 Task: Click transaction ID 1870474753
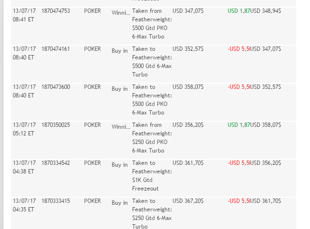(56, 11)
